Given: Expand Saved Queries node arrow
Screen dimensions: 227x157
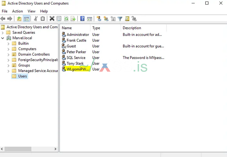Looking at the screenshot, I should tap(3, 33).
